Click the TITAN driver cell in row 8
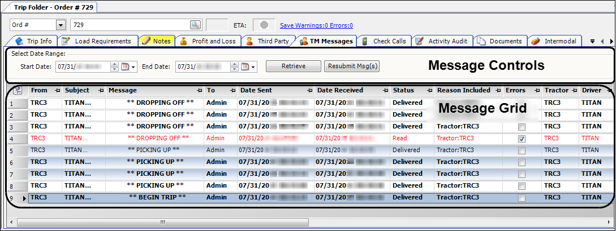Image resolution: width=616 pixels, height=231 pixels. click(596, 185)
